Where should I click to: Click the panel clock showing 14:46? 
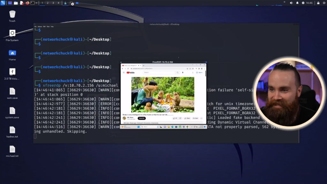click(x=309, y=3)
